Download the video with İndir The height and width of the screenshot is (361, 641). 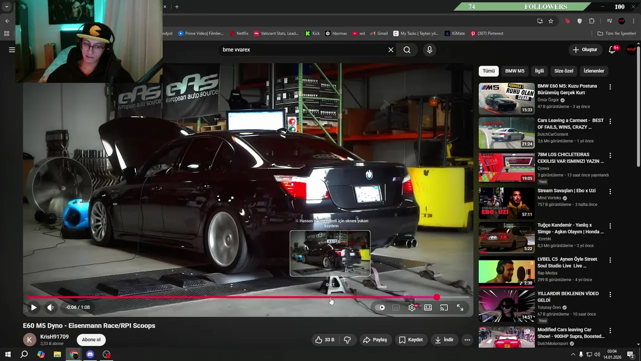(x=444, y=339)
